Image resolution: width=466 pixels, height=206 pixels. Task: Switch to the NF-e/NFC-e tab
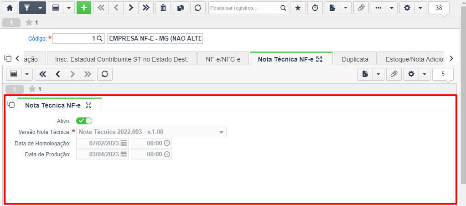223,59
